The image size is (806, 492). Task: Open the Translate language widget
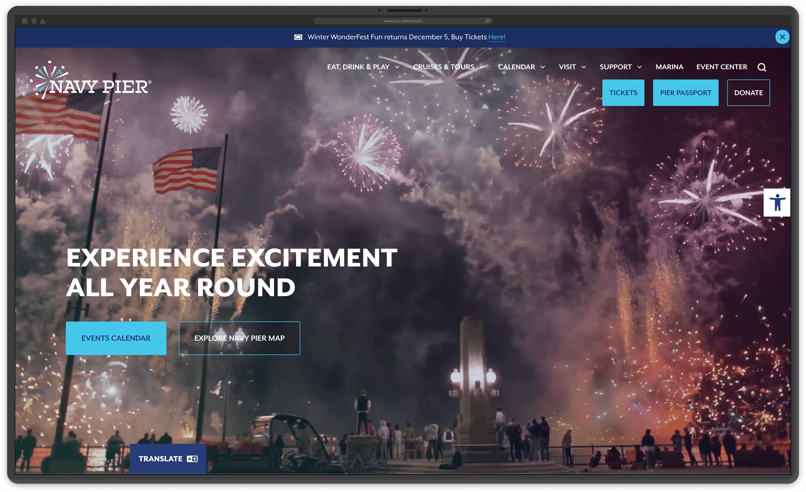(168, 459)
